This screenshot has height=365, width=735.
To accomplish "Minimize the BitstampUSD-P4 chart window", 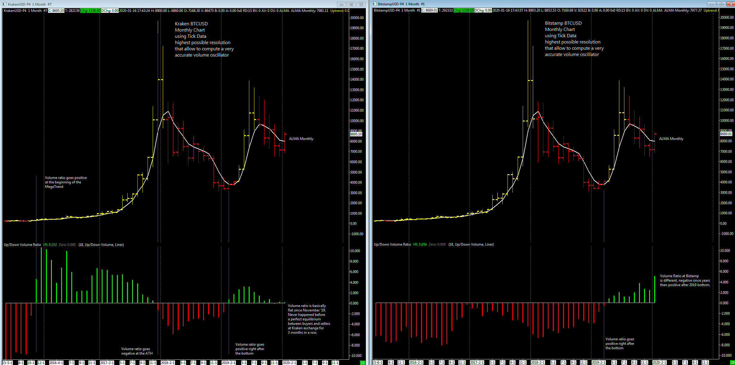I will coord(711,4).
